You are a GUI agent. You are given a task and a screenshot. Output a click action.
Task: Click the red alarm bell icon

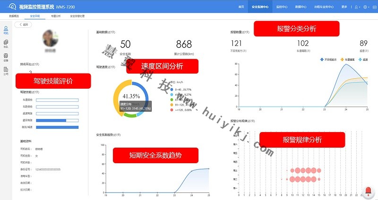pyautogui.click(x=369, y=191)
